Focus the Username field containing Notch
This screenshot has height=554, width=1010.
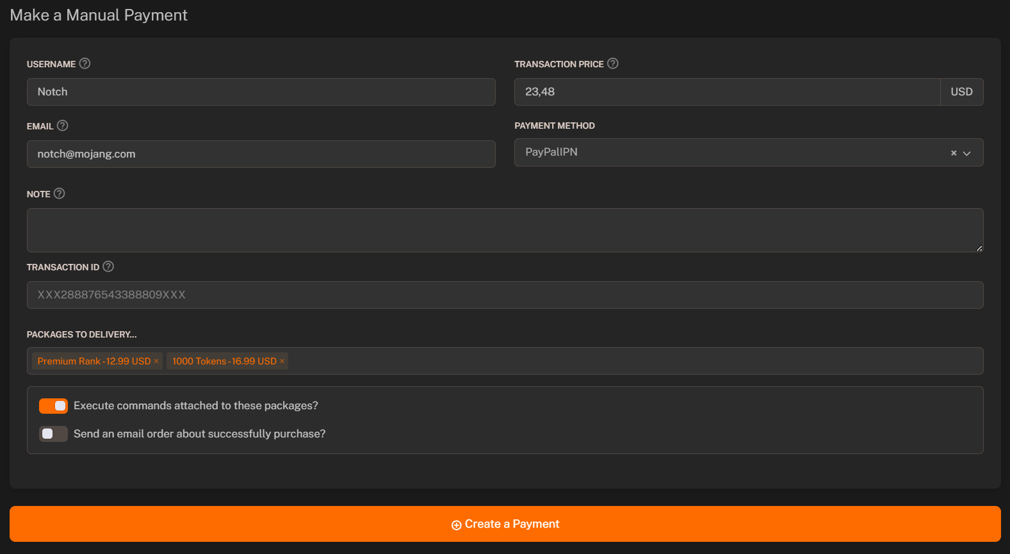(261, 92)
